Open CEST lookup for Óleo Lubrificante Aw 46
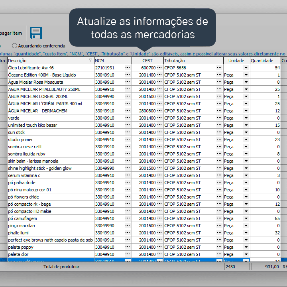Image resolution: width=287 pixels, height=287 pixels. (159, 68)
